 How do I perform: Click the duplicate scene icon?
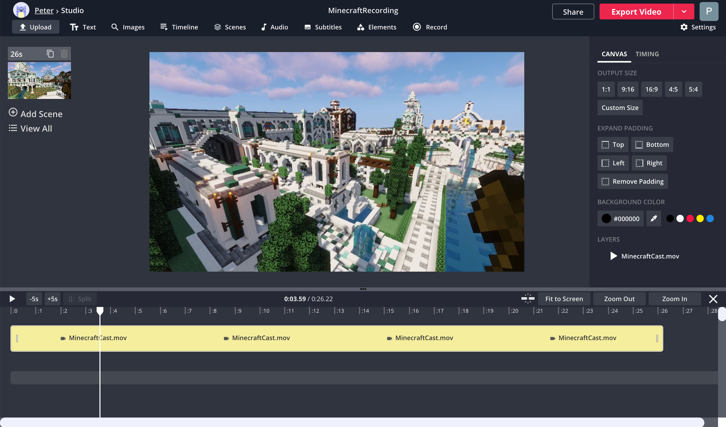[50, 54]
